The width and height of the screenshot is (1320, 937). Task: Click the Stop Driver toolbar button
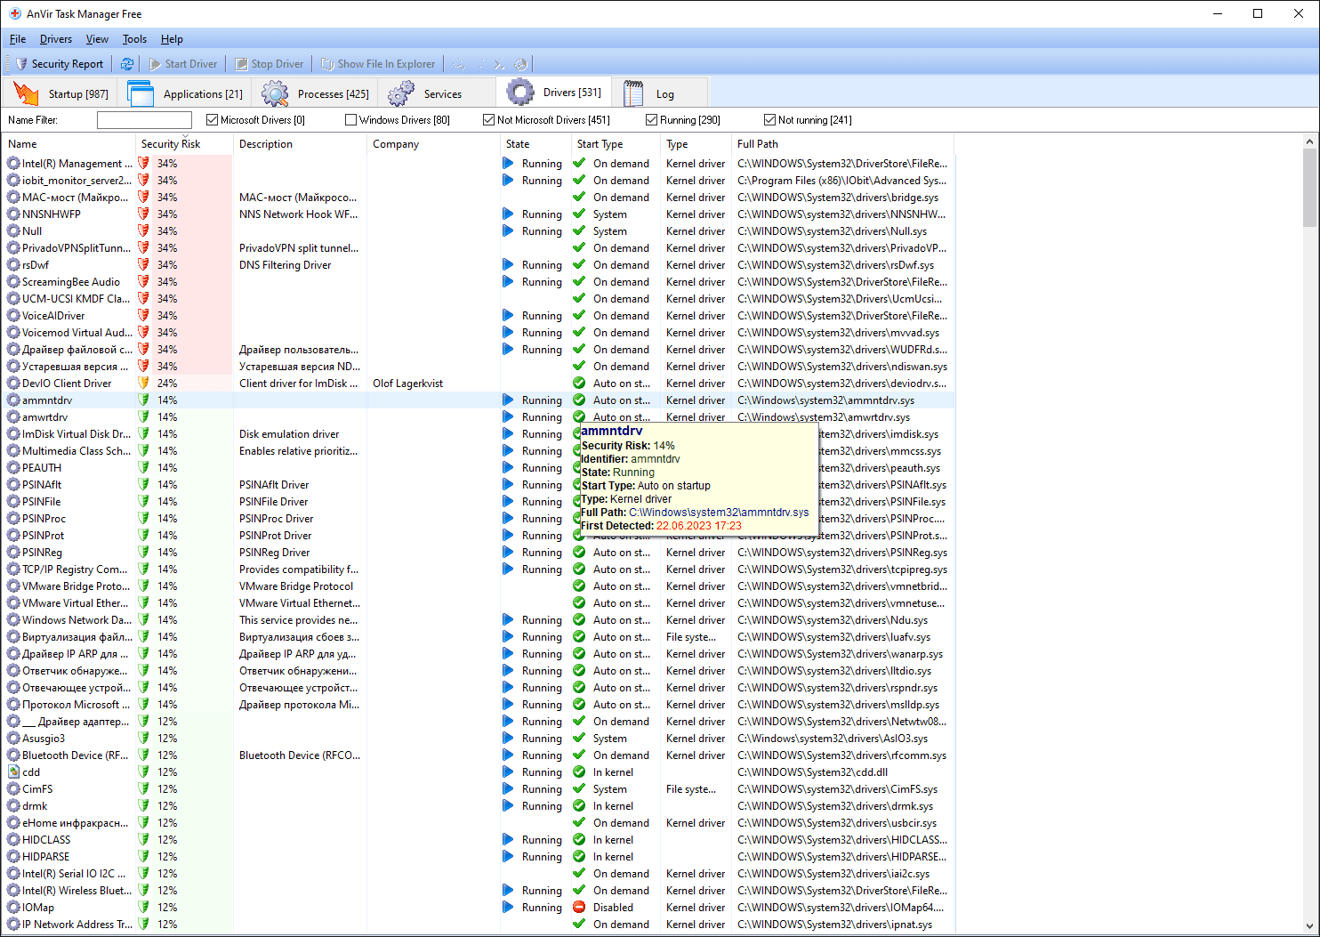270,64
